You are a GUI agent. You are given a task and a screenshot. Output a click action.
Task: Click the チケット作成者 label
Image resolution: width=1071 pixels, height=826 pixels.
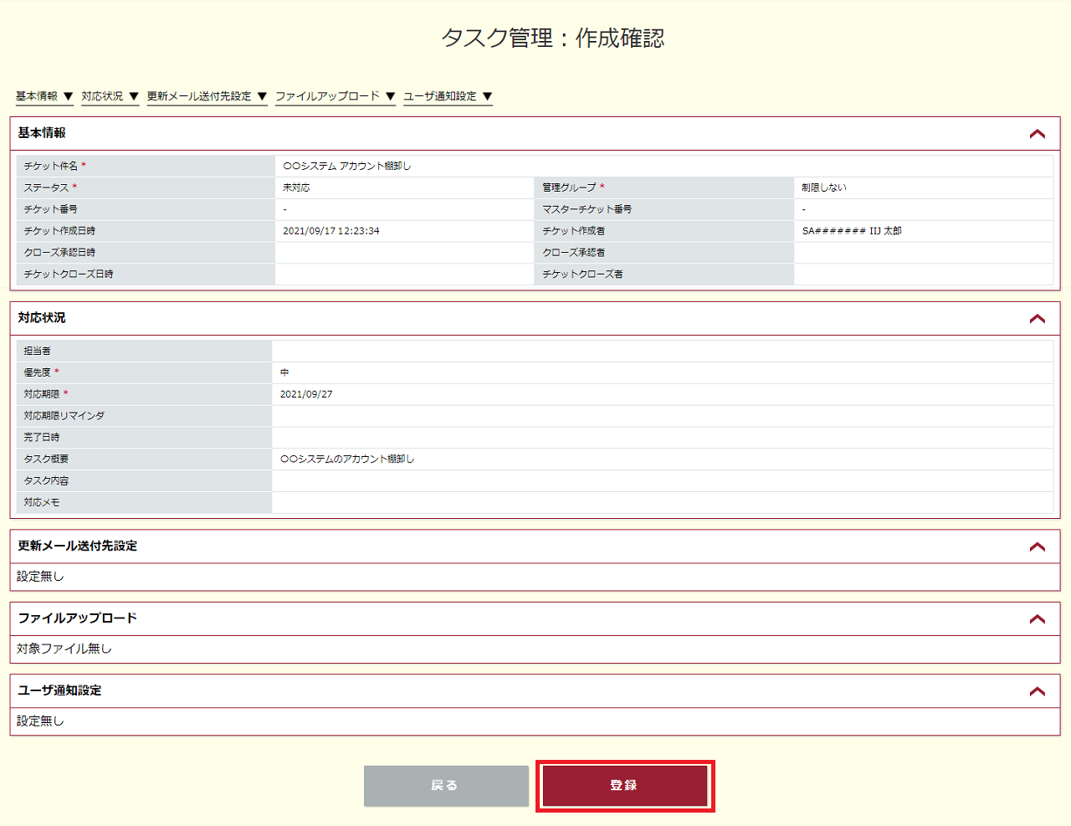(x=574, y=231)
